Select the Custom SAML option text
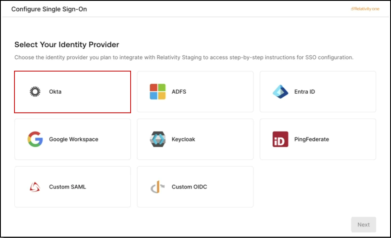This screenshot has height=238, width=391. (67, 187)
